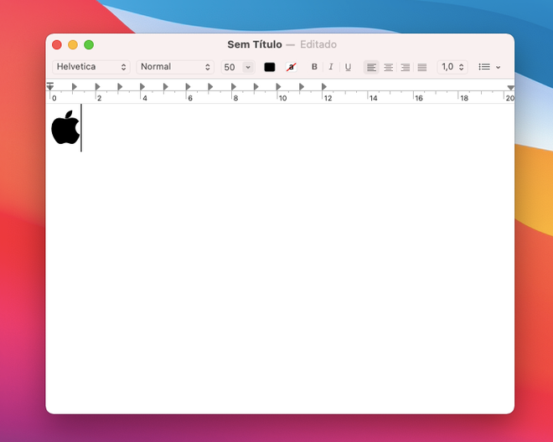553x442 pixels.
Task: Click the tab stop marker at 2
Action: point(98,86)
